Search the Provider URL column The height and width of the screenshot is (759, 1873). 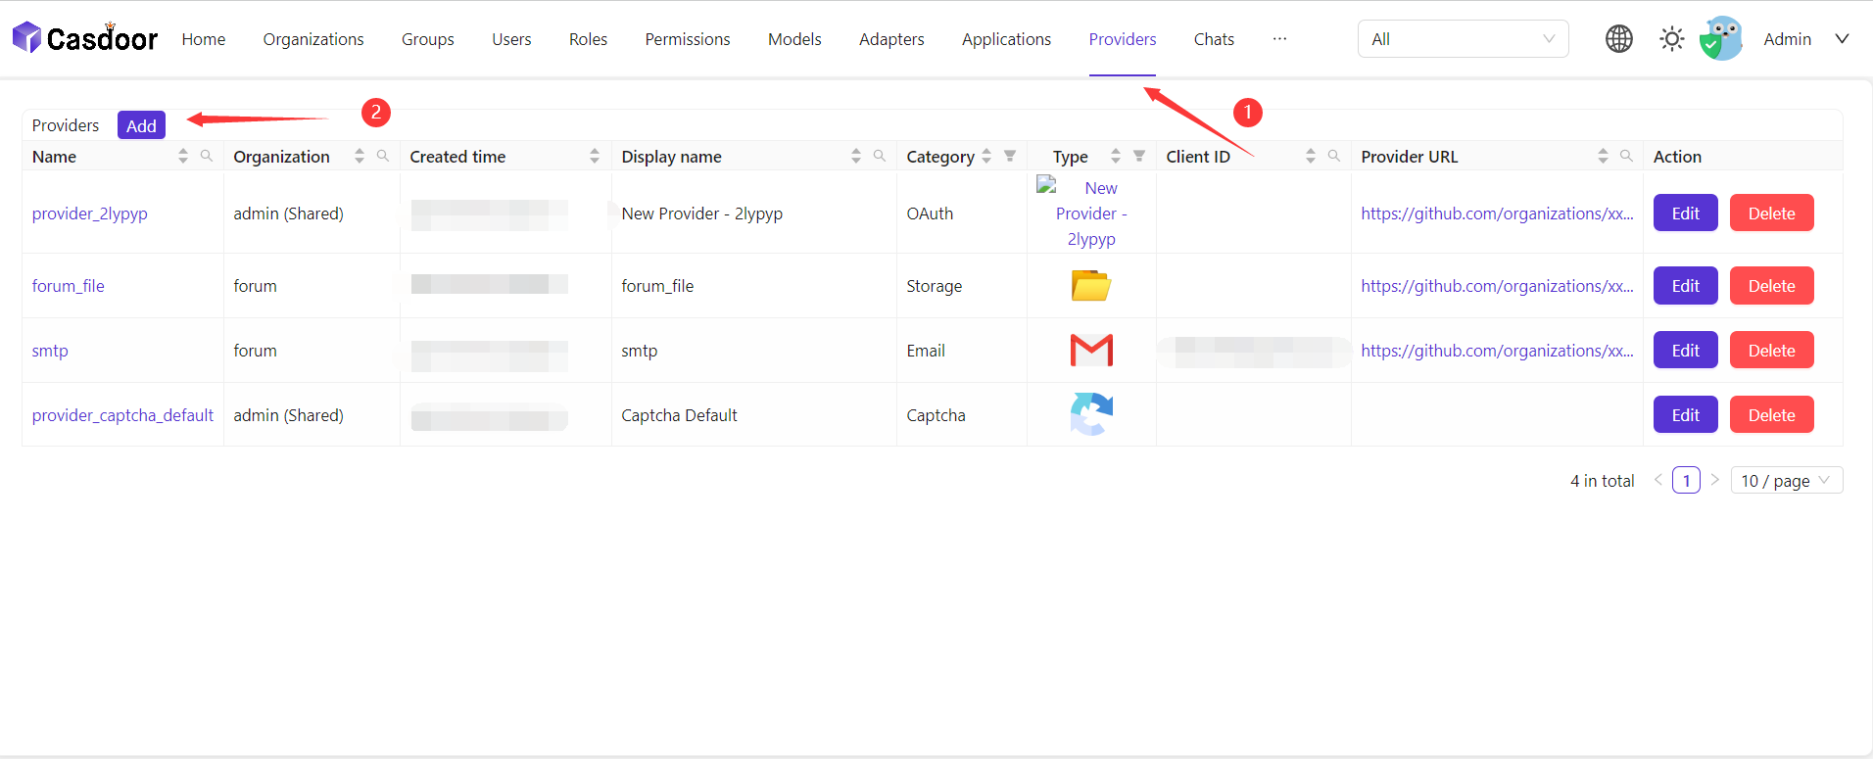[x=1626, y=156]
